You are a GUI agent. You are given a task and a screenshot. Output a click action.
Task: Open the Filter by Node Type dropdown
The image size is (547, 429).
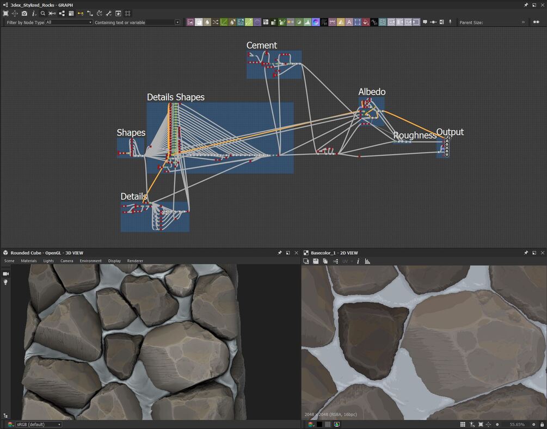coord(69,22)
